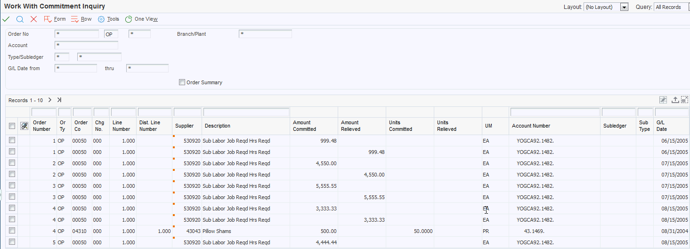Open the Tools menu
This screenshot has height=249, width=690.
click(108, 19)
